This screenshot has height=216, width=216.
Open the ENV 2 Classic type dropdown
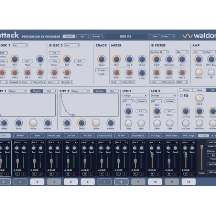coord(80,91)
